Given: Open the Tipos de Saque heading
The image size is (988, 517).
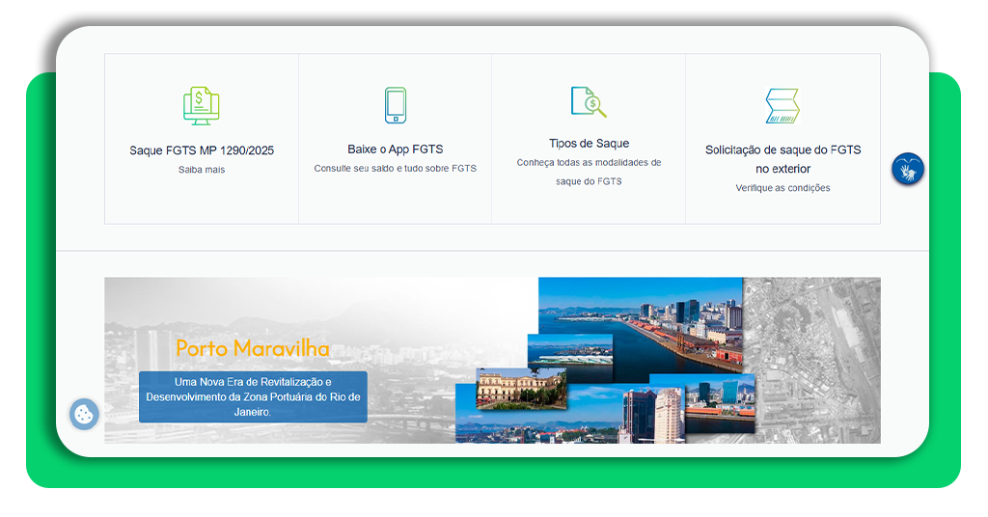Looking at the screenshot, I should 589,144.
